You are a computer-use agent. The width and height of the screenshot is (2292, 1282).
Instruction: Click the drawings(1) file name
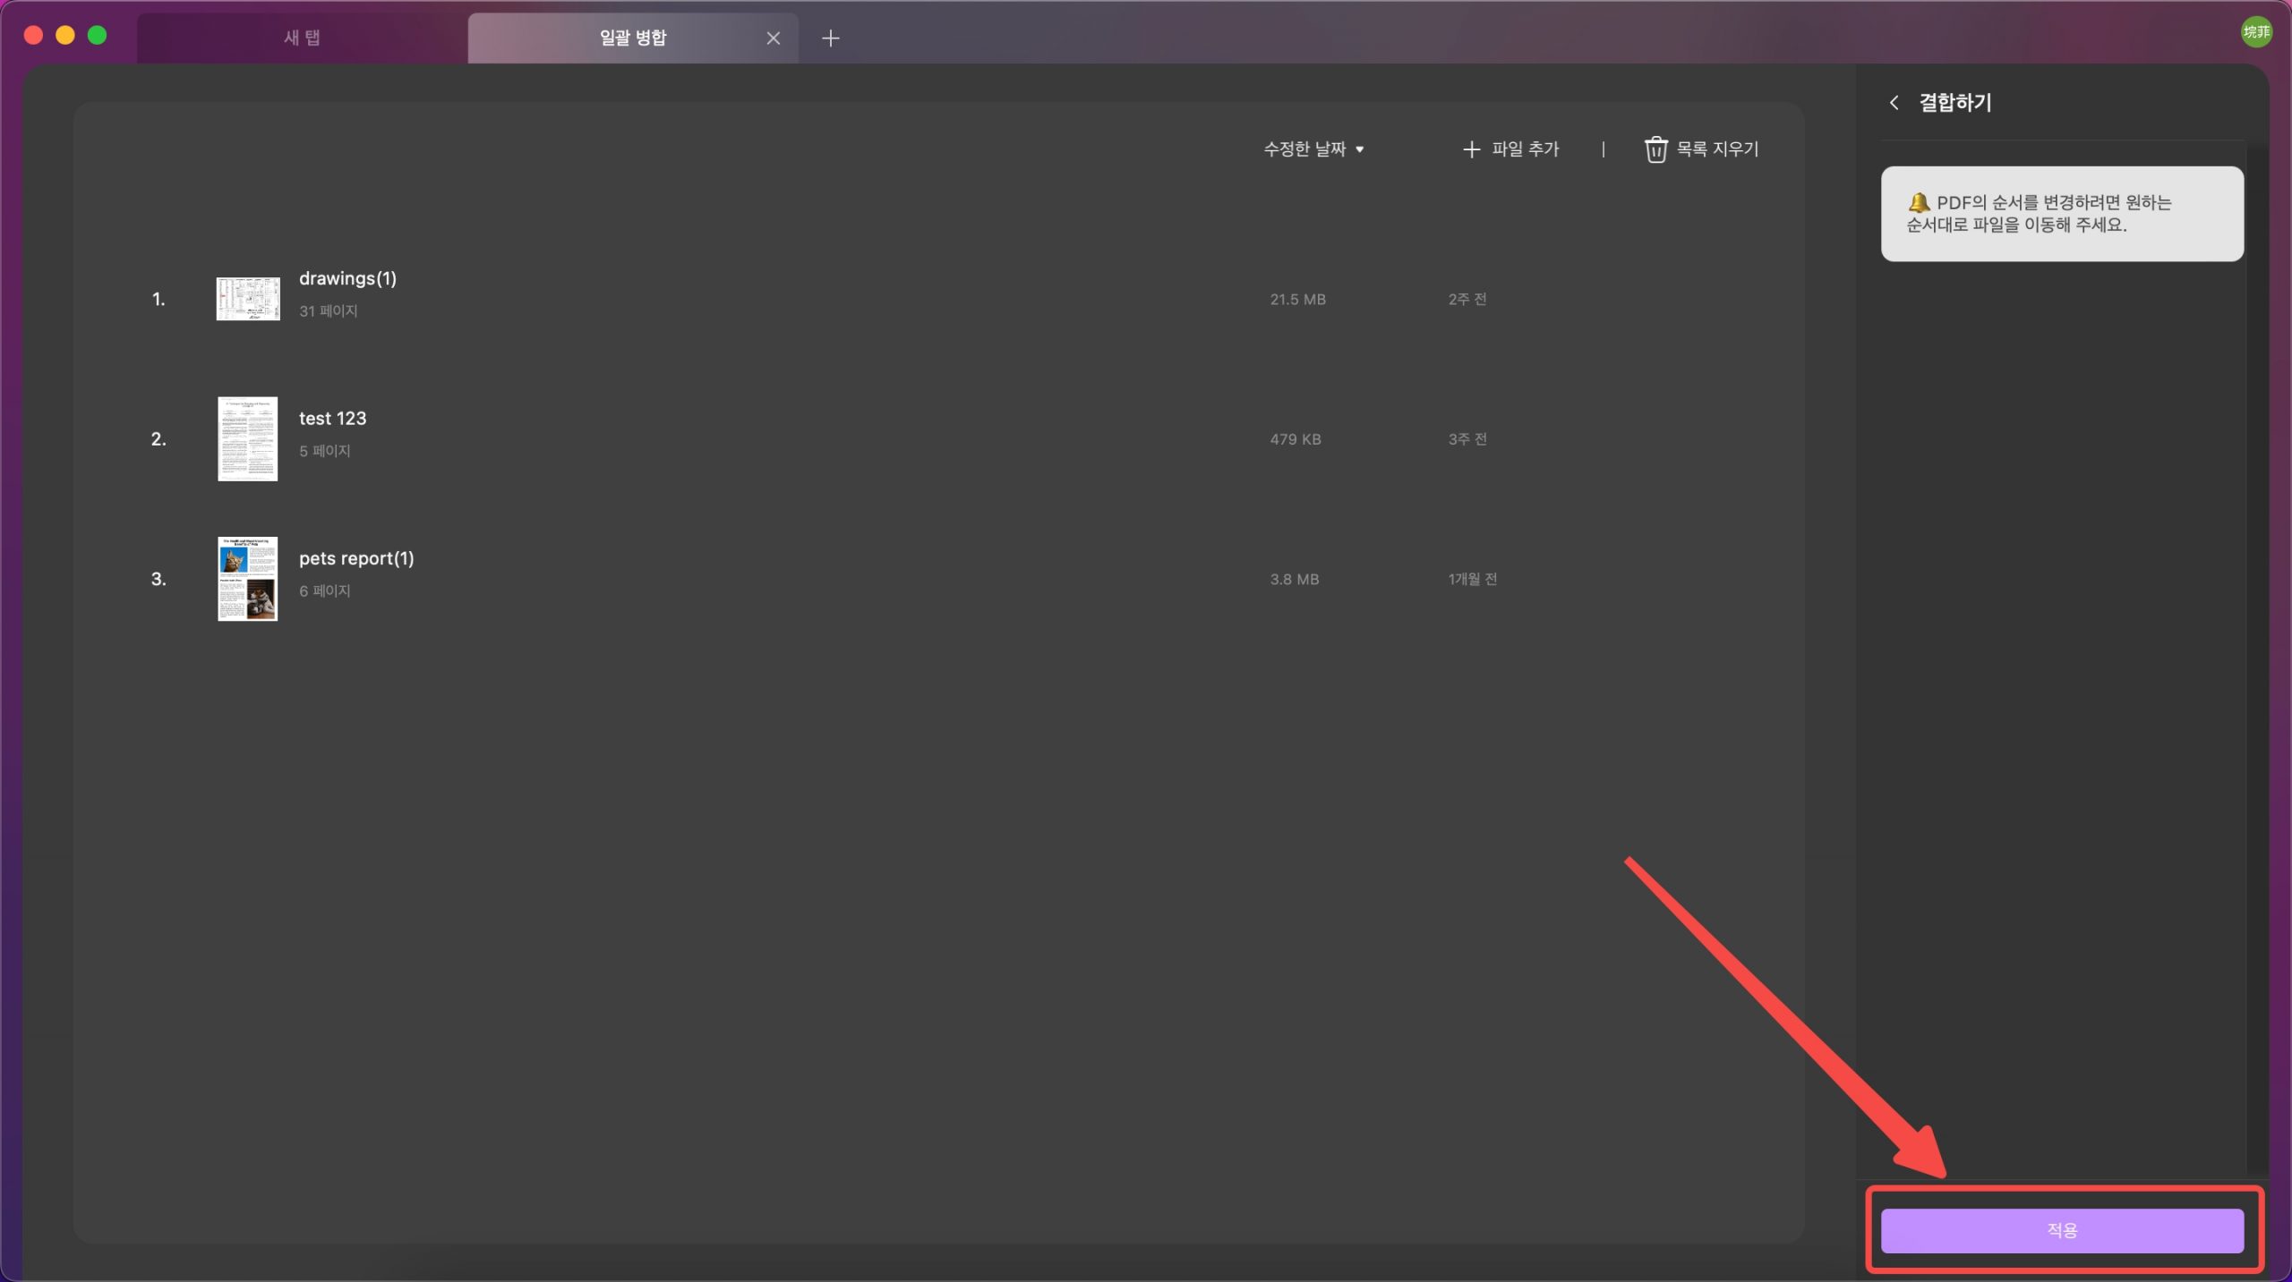(x=347, y=278)
